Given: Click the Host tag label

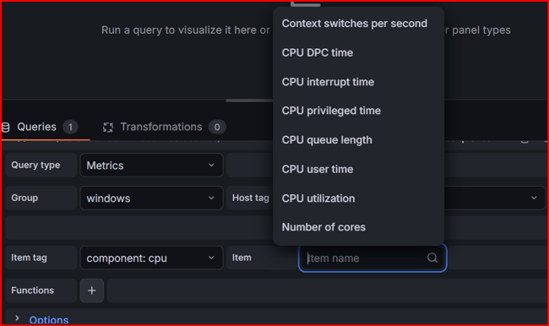Looking at the screenshot, I should pyautogui.click(x=251, y=198).
